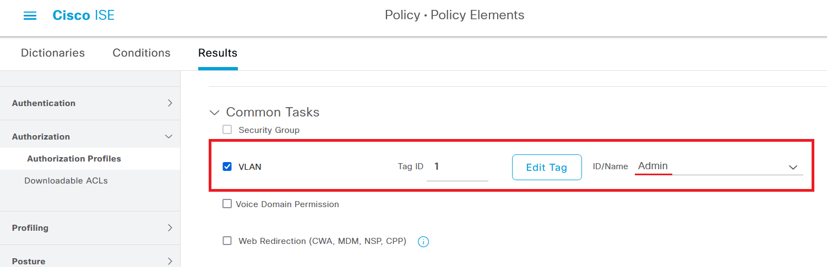Select the Results tab
827x267 pixels.
click(x=217, y=53)
